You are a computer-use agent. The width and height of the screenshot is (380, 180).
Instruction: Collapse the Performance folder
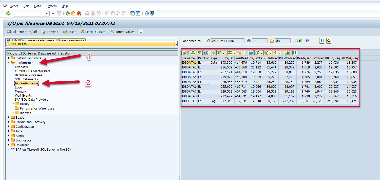click(9, 63)
